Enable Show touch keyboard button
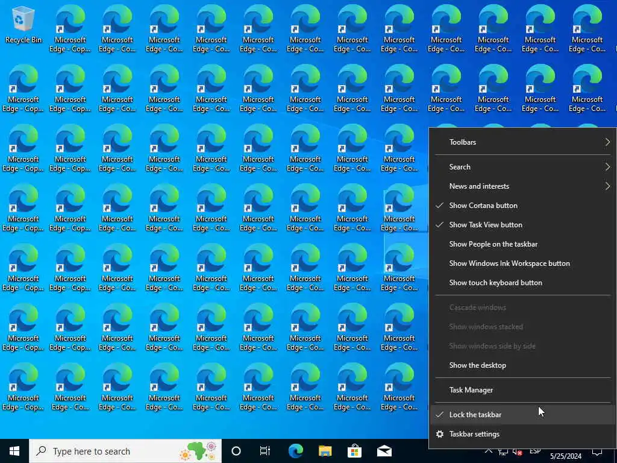The width and height of the screenshot is (617, 463). coord(522,283)
